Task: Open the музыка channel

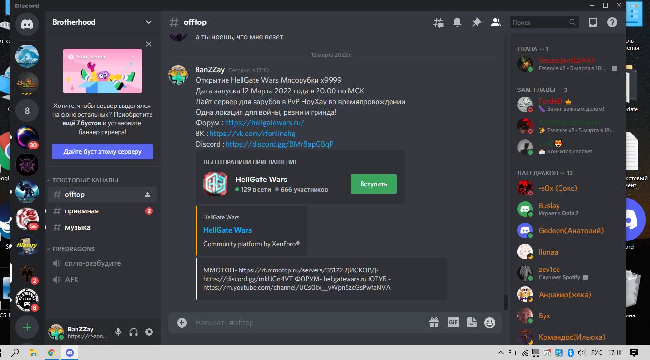Action: coord(103,227)
